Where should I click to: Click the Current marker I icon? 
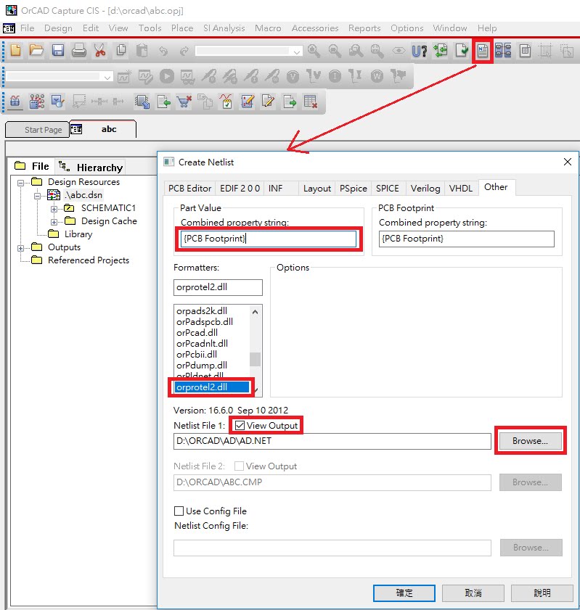[335, 77]
